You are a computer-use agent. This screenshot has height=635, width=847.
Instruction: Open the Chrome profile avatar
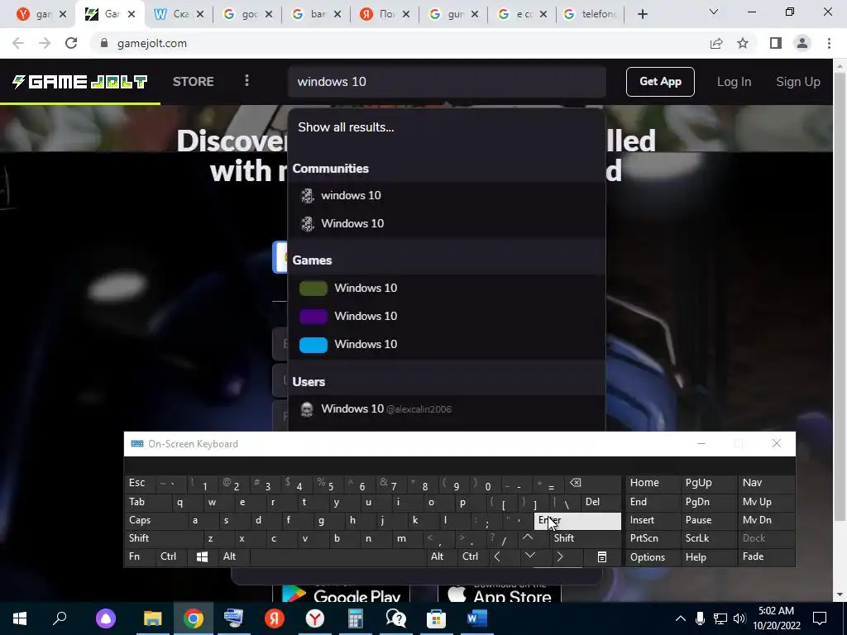tap(802, 43)
